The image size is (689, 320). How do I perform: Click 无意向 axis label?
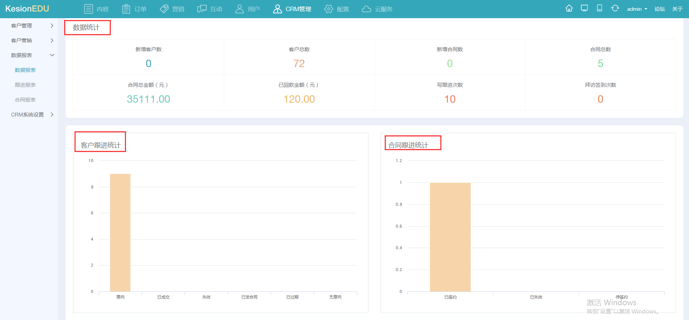[x=335, y=297]
